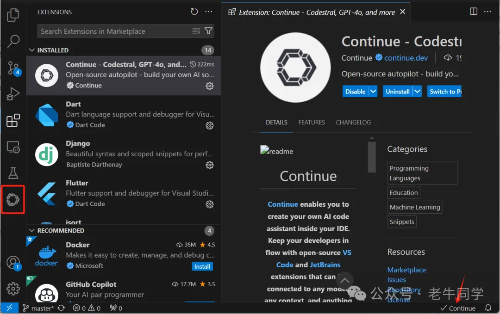Refresh the extensions list

coord(194,12)
